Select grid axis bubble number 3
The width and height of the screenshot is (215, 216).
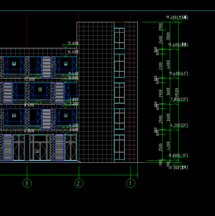tap(27, 183)
